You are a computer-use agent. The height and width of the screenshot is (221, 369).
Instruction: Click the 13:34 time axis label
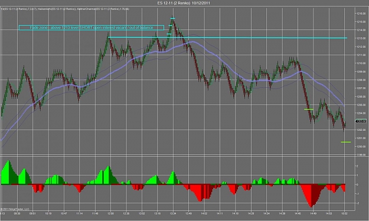pyautogui.click(x=173, y=213)
